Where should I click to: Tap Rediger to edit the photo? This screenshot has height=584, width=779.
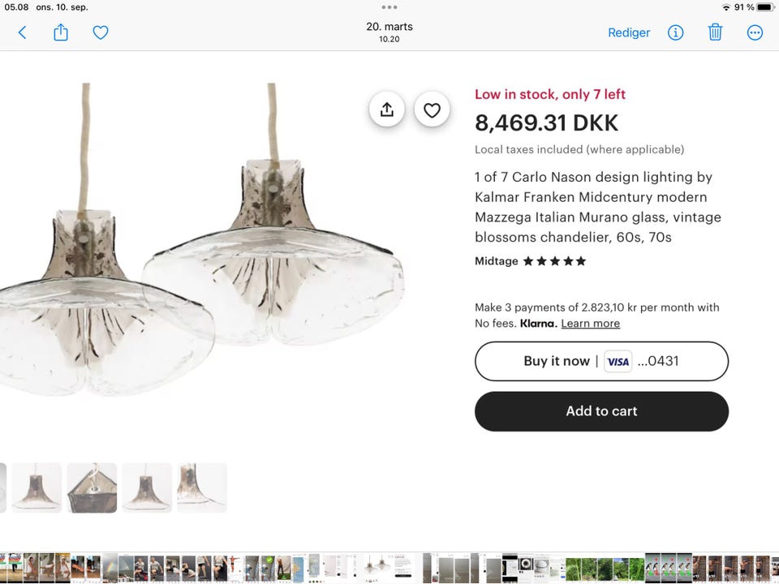pos(629,32)
